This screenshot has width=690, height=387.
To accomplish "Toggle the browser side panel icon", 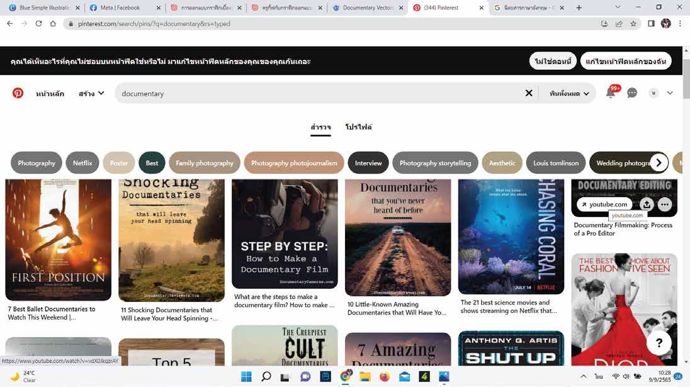I will coord(651,24).
